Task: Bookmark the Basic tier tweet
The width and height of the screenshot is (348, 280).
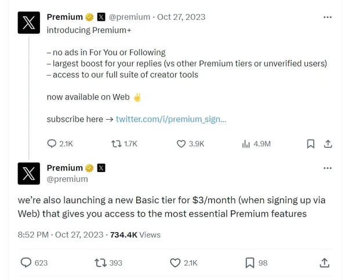Action: pyautogui.click(x=250, y=263)
